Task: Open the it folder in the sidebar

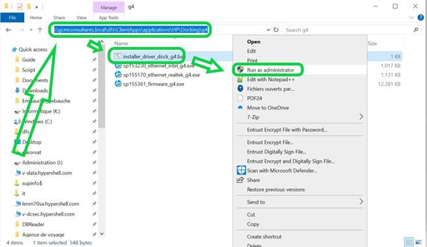Action: [x=24, y=193]
